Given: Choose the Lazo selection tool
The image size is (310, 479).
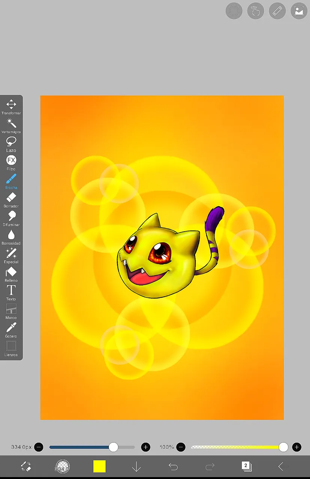Looking at the screenshot, I should [x=11, y=144].
